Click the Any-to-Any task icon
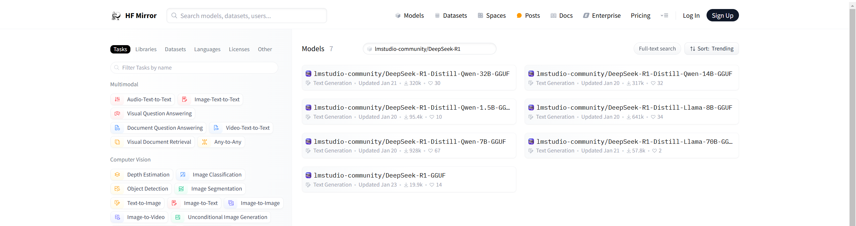This screenshot has height=226, width=856. tap(205, 142)
